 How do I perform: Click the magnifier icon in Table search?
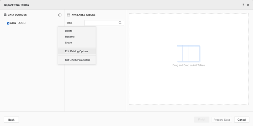click(120, 23)
